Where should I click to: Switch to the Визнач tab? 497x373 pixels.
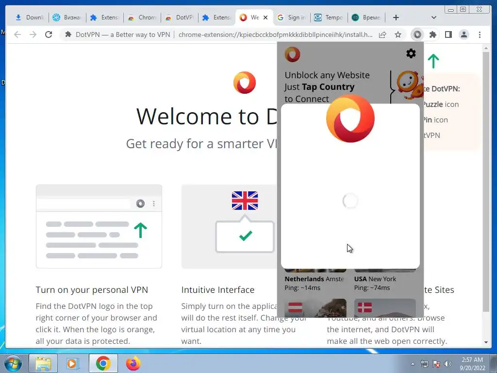click(x=67, y=17)
